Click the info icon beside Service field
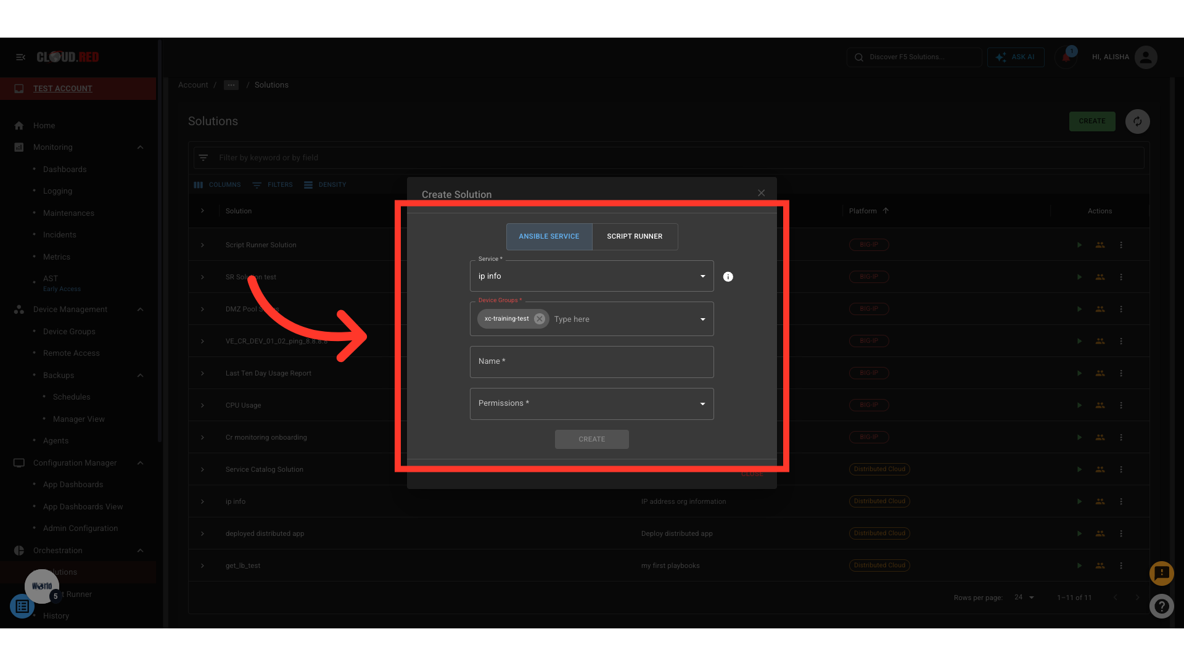This screenshot has width=1184, height=666. click(x=728, y=277)
